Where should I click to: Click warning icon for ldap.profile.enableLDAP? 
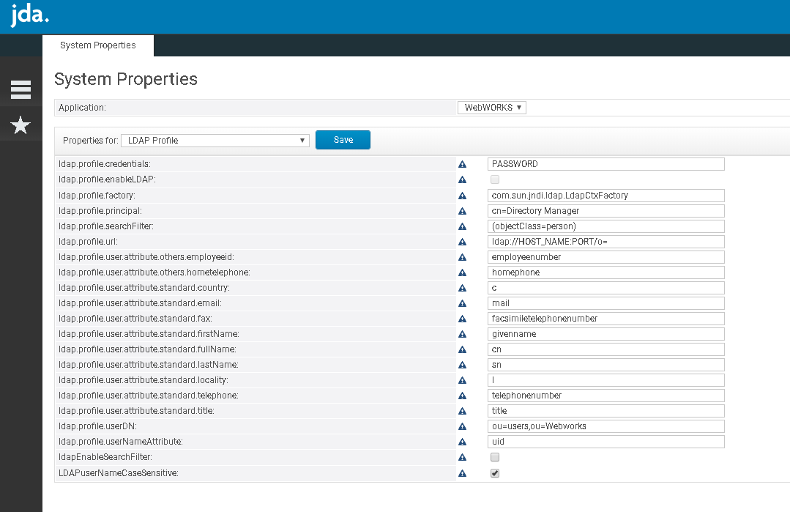pos(462,180)
